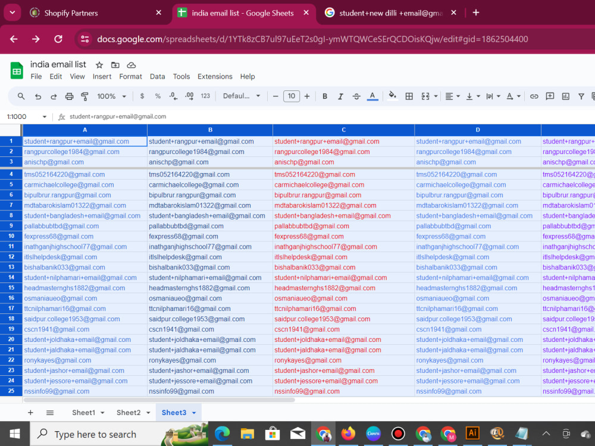This screenshot has height=446, width=595.
Task: Open the Default font dropdown
Action: (x=242, y=96)
